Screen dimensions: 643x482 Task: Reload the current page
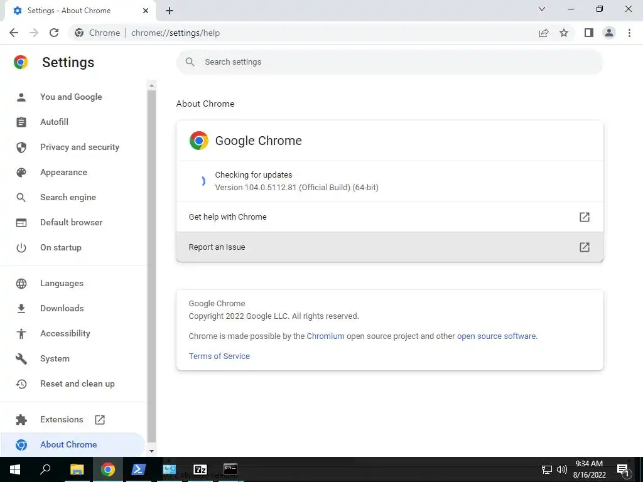point(54,33)
